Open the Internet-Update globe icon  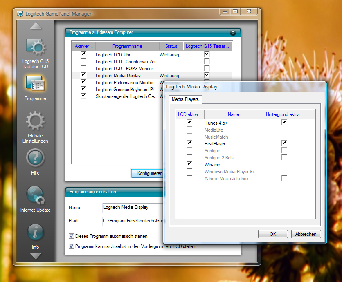pos(35,195)
